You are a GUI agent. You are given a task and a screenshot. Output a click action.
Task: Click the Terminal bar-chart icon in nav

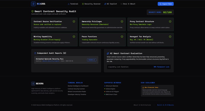68,4
